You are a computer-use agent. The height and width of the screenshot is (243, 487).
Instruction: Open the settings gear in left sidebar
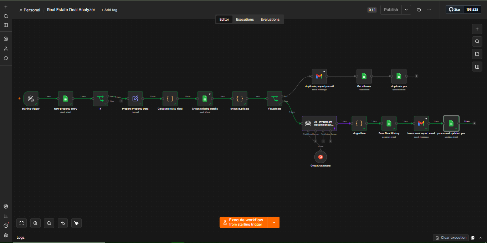click(6, 235)
